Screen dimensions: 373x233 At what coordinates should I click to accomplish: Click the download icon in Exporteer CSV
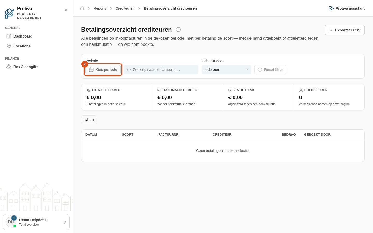coord(331,30)
